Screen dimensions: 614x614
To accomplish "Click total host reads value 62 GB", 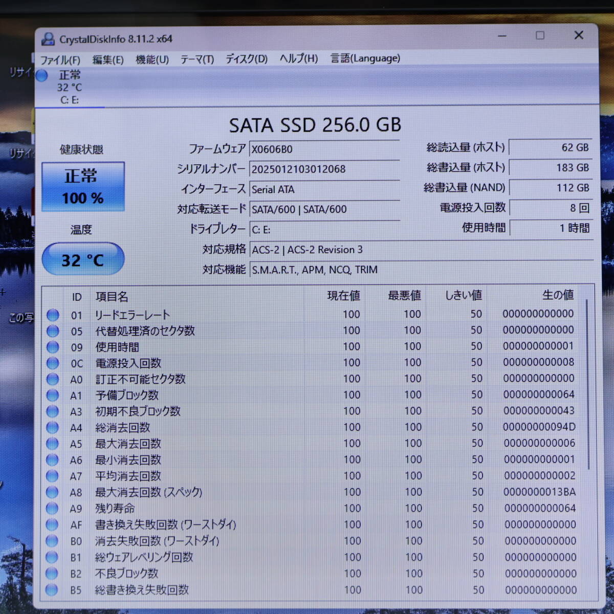I will coord(551,147).
